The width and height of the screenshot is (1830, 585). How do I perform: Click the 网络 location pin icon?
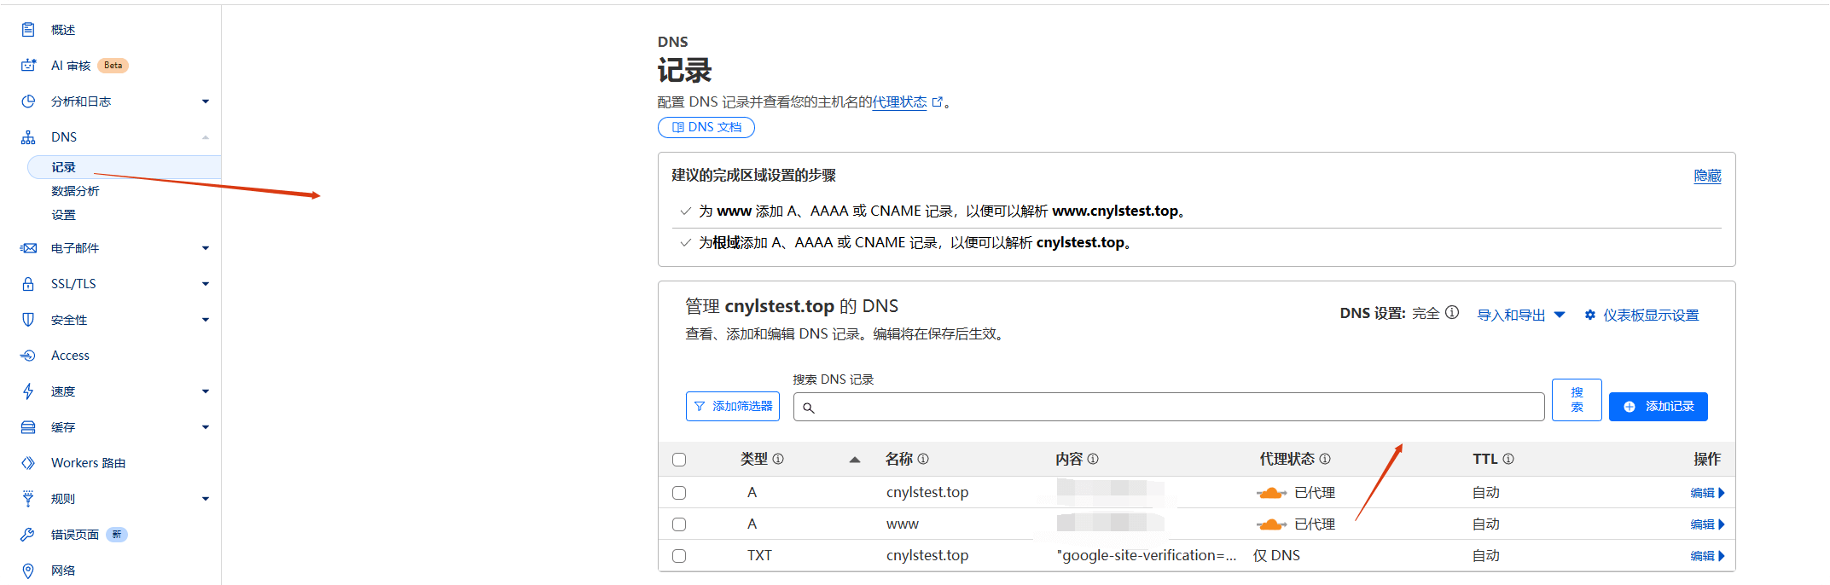point(28,571)
